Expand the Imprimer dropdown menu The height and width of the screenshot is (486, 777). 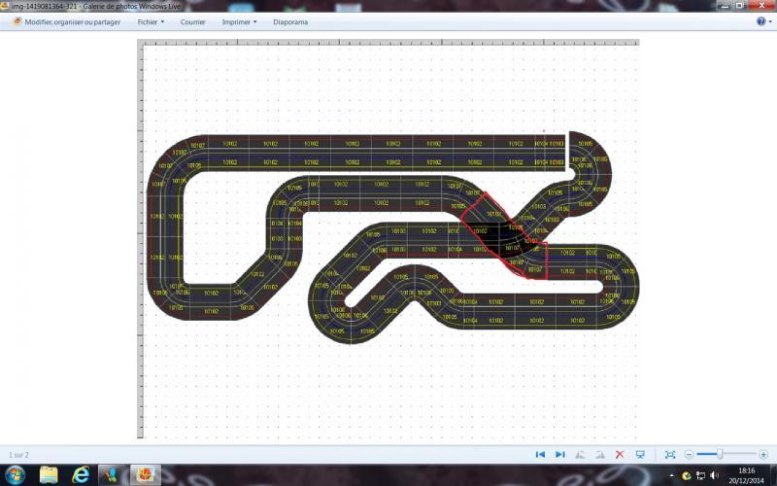pyautogui.click(x=239, y=20)
